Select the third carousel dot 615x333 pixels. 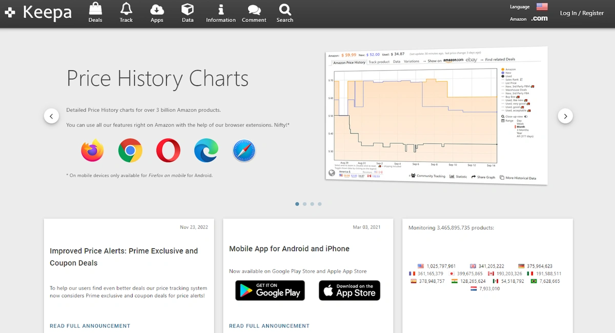[x=312, y=204]
